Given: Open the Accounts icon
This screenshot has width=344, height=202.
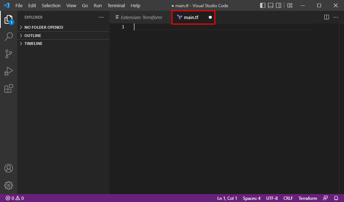Looking at the screenshot, I should click(x=9, y=168).
